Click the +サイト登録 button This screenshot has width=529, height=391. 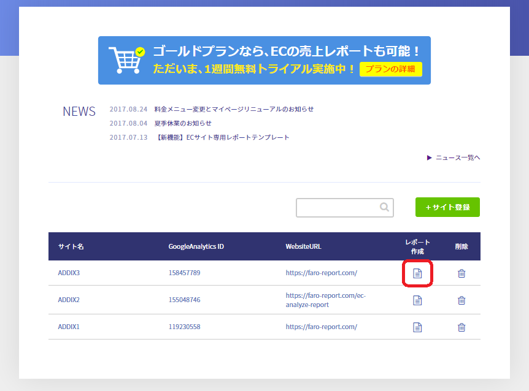coord(447,207)
